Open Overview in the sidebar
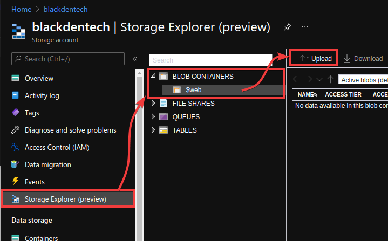Viewport: 388px width, 241px height. 39,78
